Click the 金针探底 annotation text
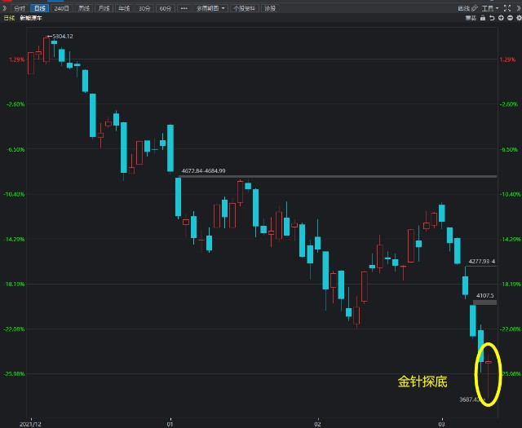Screen dimensions: 522x428 (422, 381)
